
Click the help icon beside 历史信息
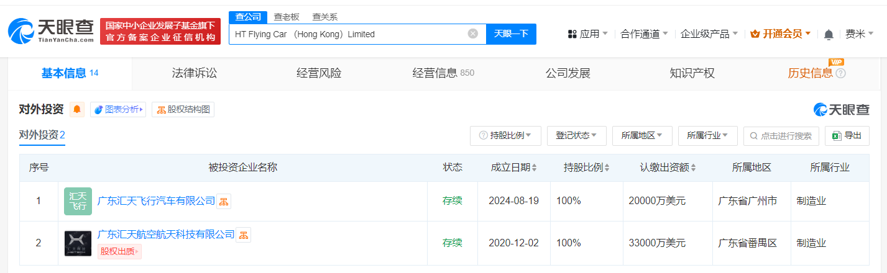pyautogui.click(x=841, y=74)
